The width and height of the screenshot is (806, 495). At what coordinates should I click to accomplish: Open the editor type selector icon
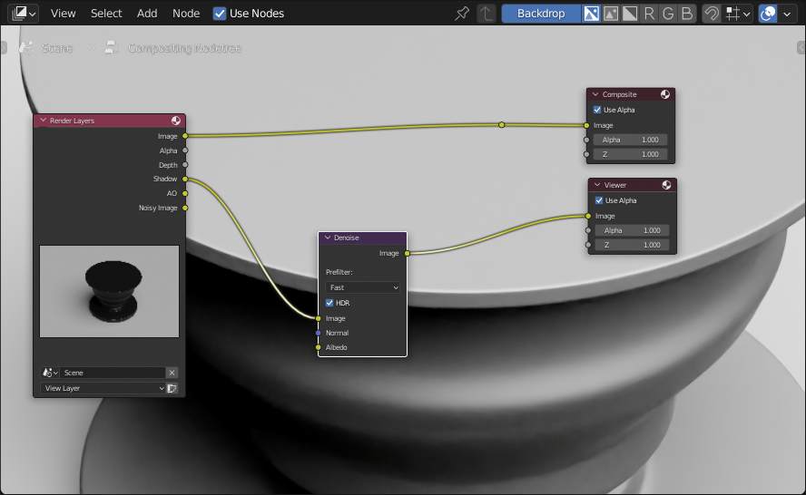pyautogui.click(x=24, y=14)
